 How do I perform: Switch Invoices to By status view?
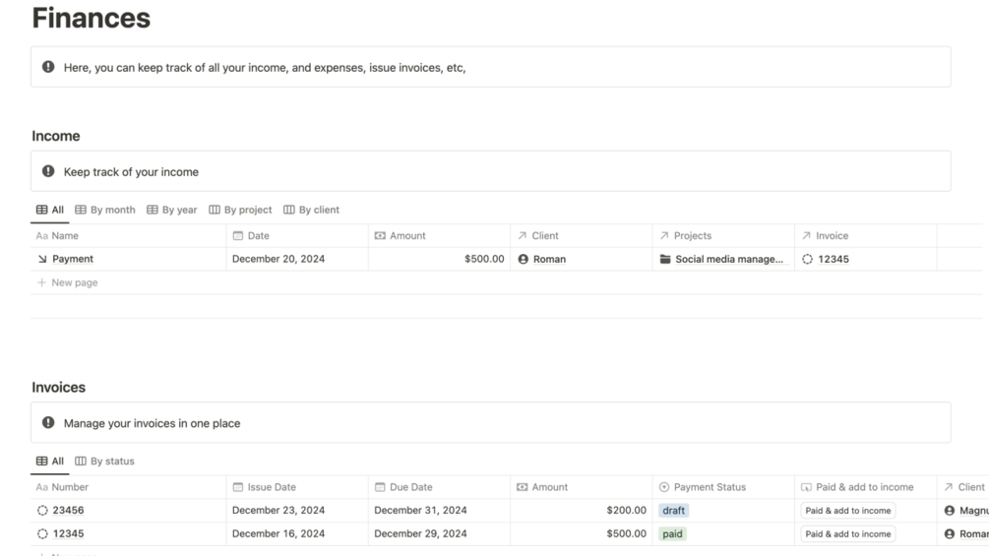click(105, 462)
